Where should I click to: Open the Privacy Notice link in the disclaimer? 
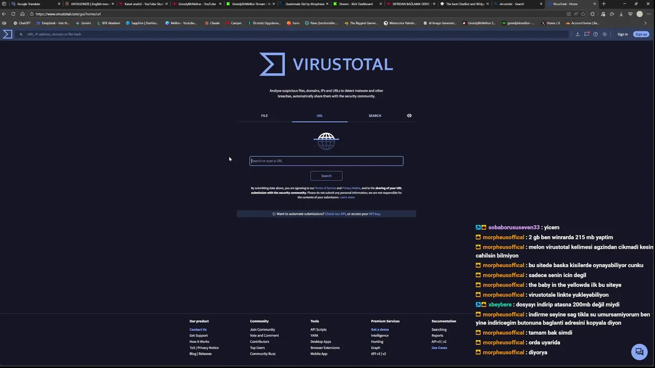351,188
